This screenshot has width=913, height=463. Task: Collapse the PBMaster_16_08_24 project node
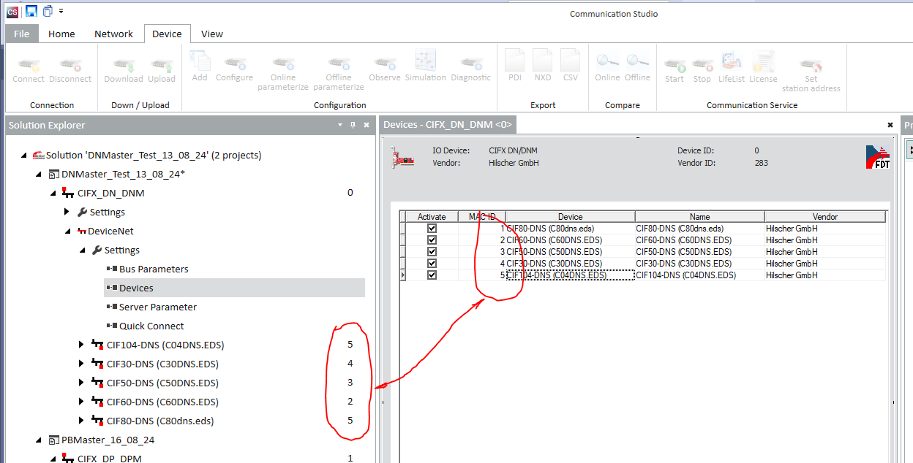39,440
